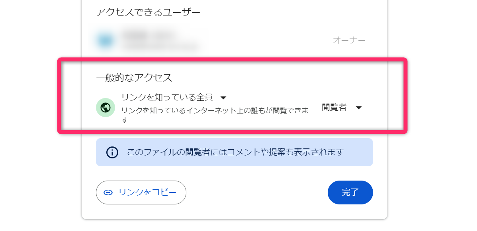Open the 閲覧者 role dropdown
Viewport: 477px width, 231px height.
tap(334, 108)
